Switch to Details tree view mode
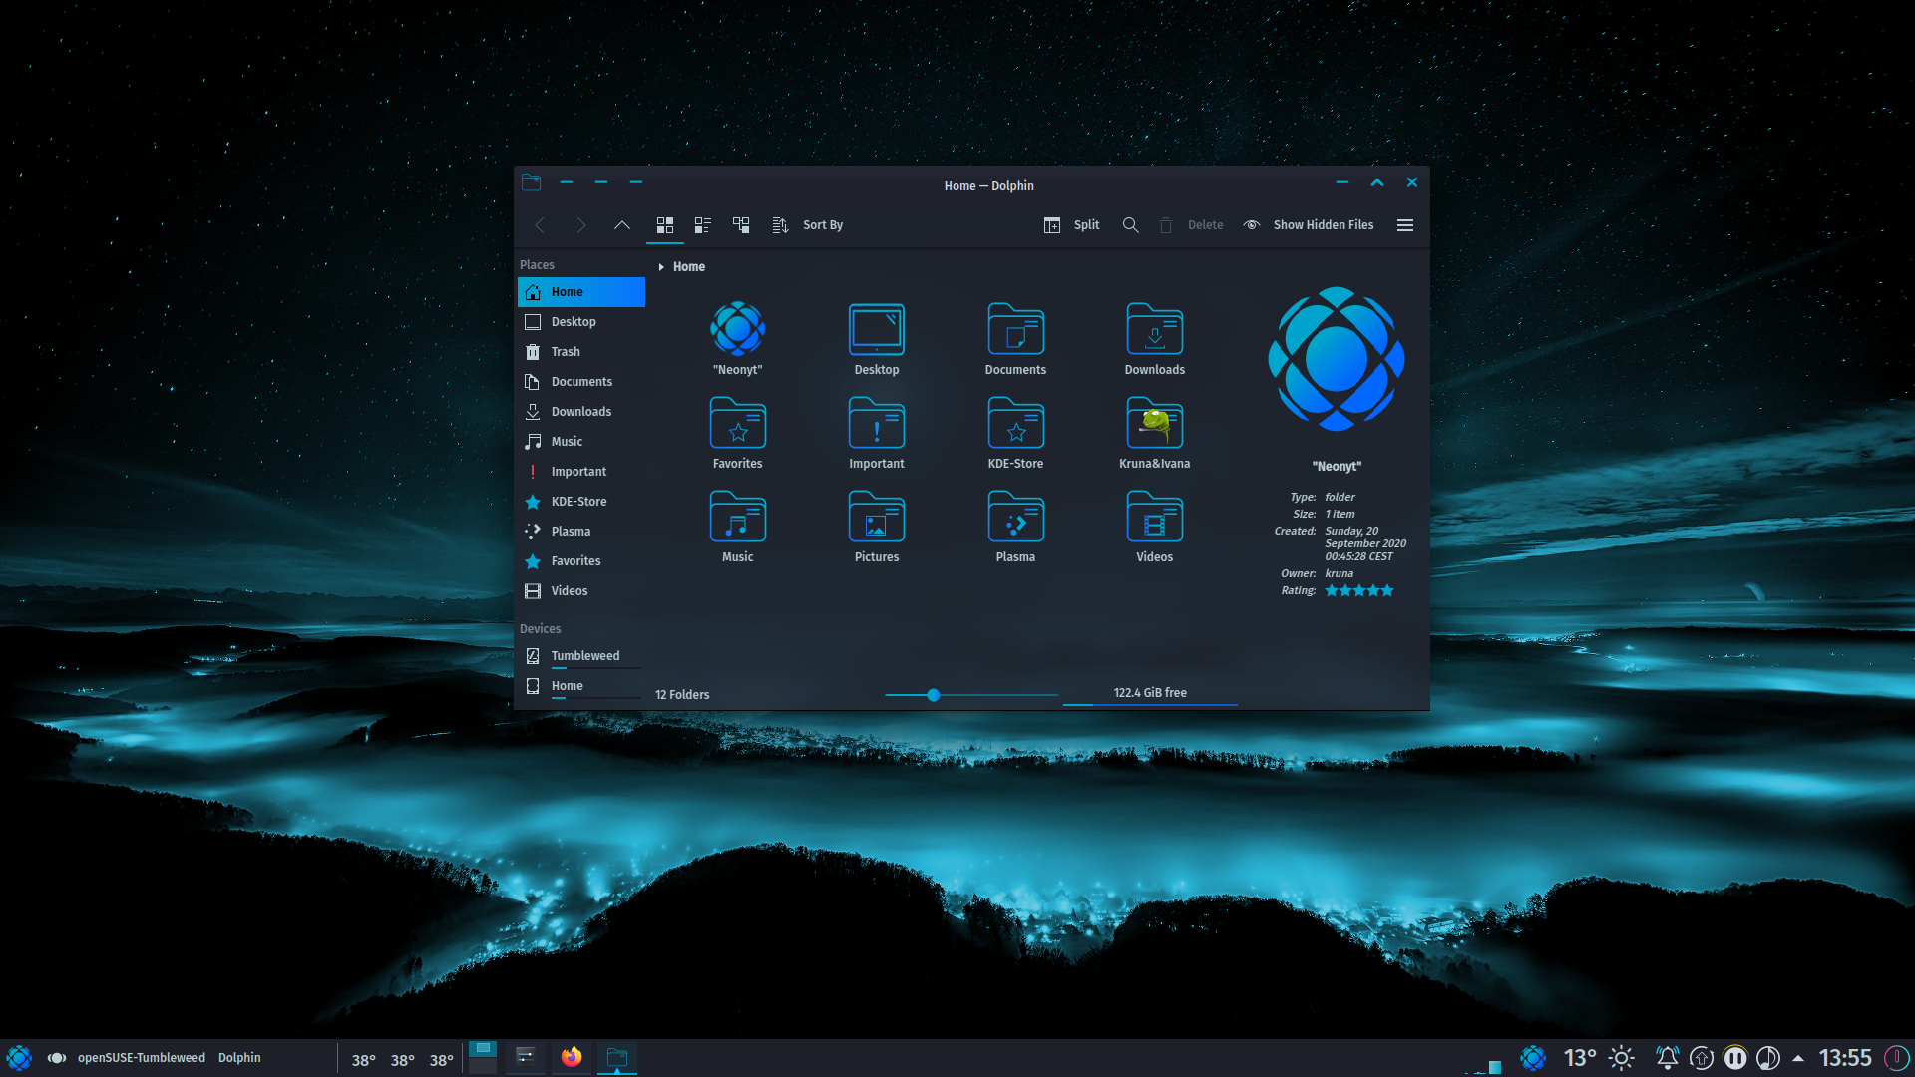This screenshot has height=1077, width=1915. [741, 225]
